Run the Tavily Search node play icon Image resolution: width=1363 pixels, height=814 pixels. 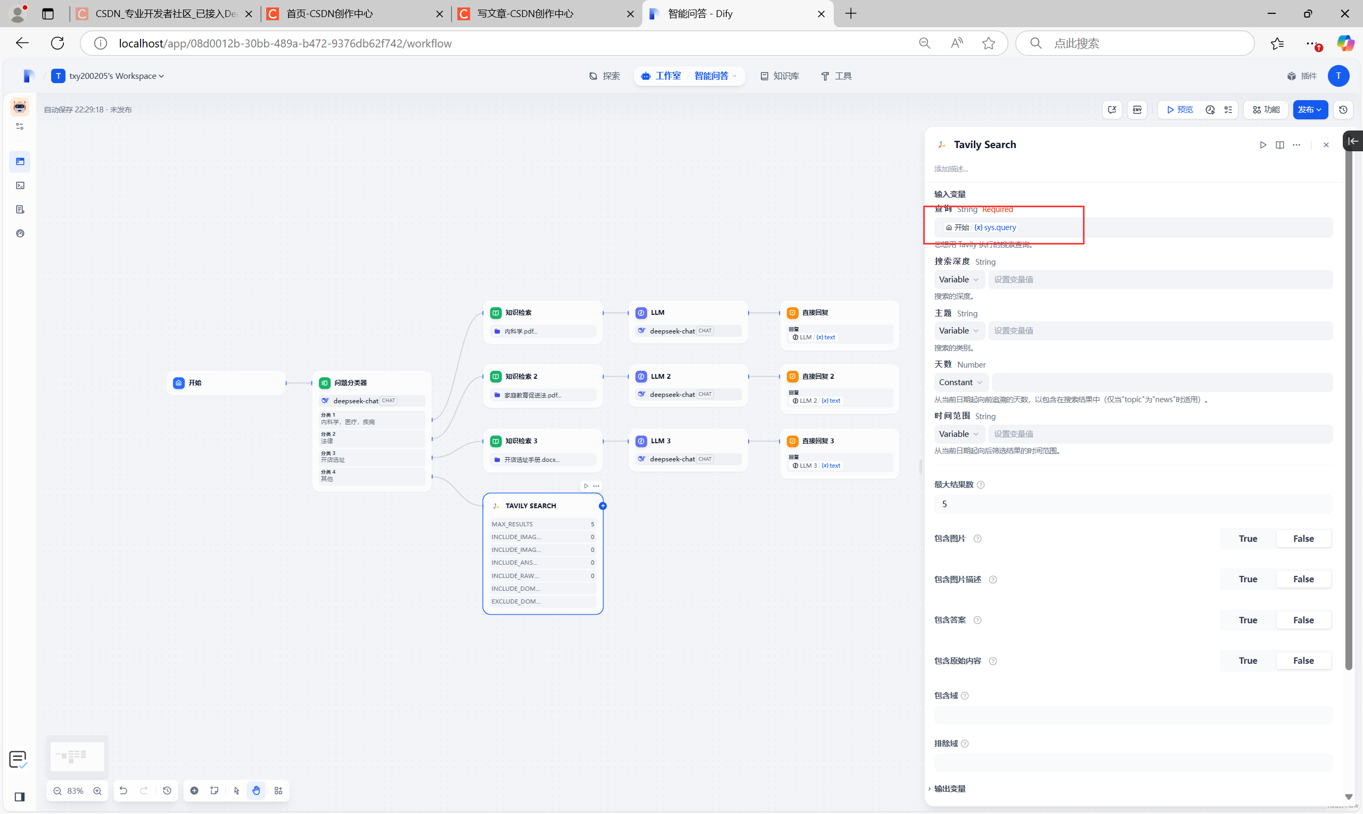pyautogui.click(x=1263, y=145)
